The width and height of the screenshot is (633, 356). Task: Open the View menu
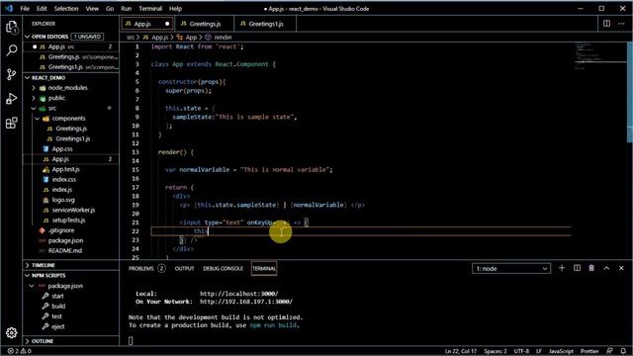92,9
